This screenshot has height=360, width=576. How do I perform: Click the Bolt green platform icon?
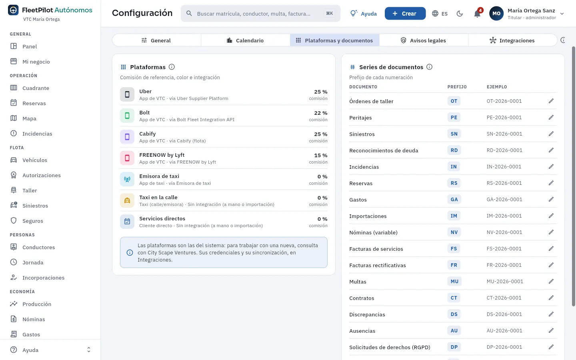[x=127, y=116]
